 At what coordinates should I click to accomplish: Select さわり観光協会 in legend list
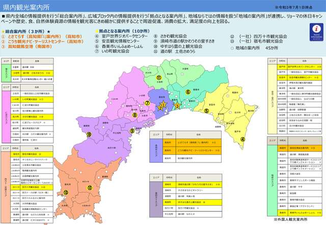(176, 37)
